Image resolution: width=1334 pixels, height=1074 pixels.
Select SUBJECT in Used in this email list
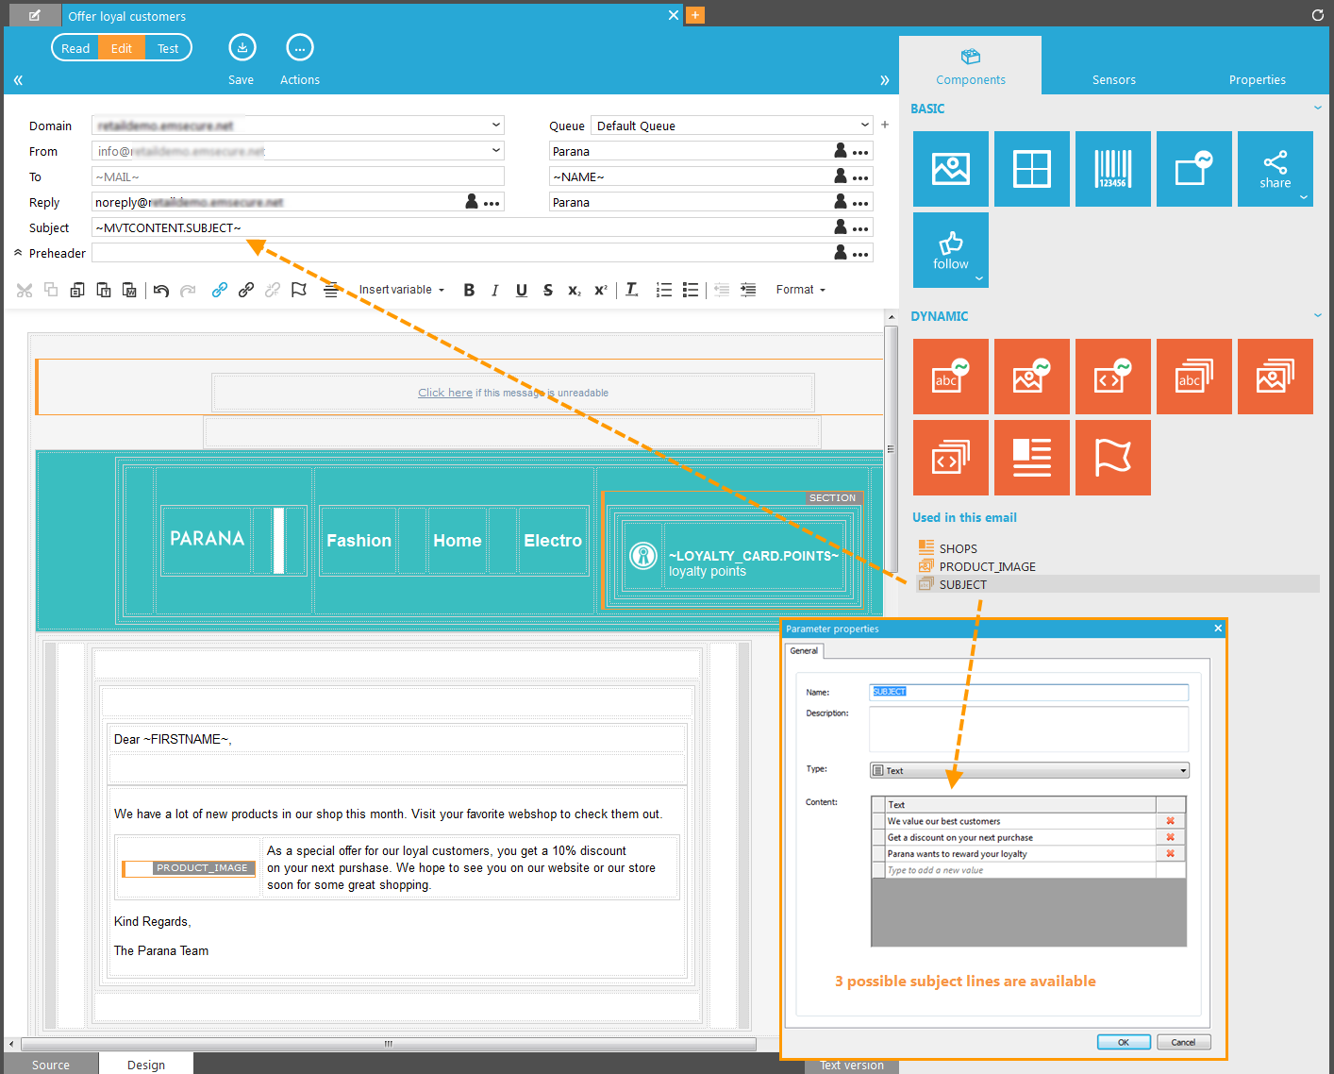pos(962,585)
